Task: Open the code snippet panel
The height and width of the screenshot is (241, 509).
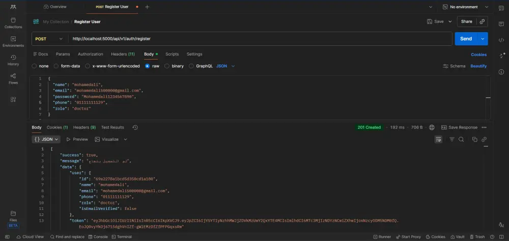Action: [501, 40]
